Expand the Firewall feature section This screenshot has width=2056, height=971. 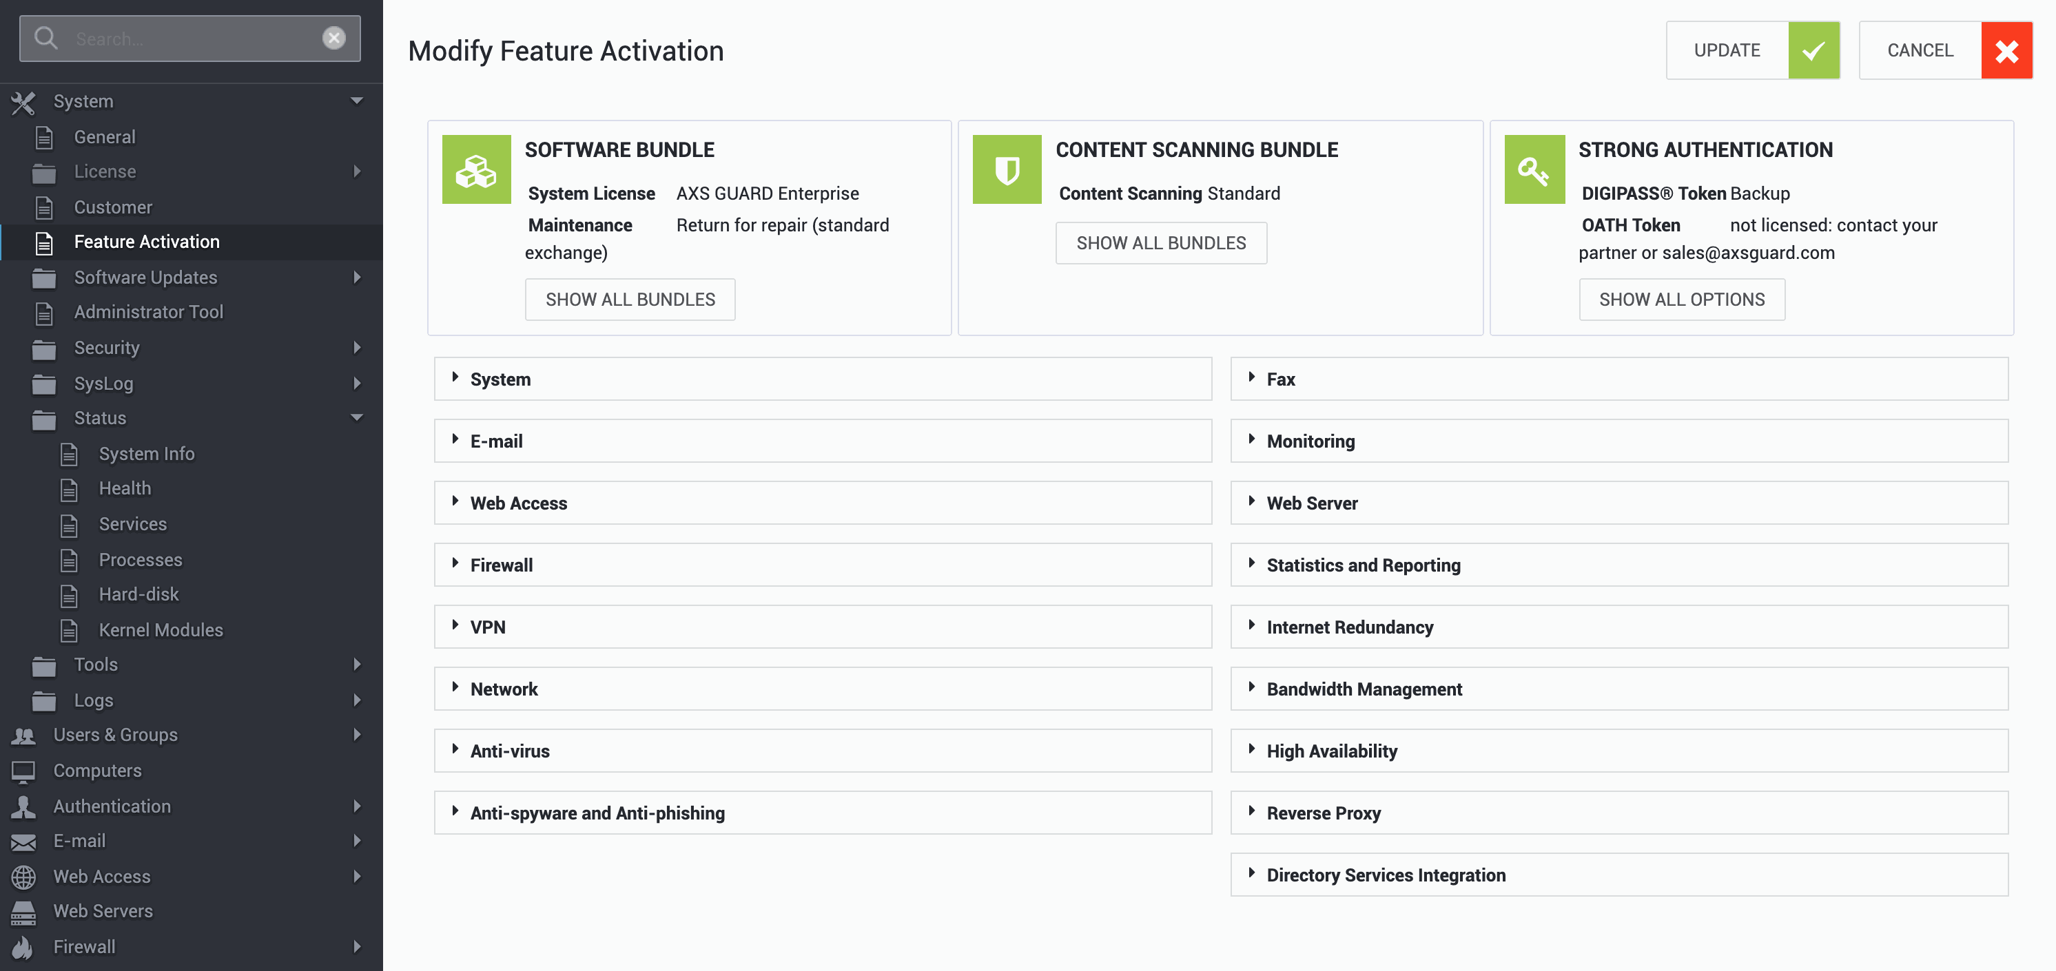(823, 565)
